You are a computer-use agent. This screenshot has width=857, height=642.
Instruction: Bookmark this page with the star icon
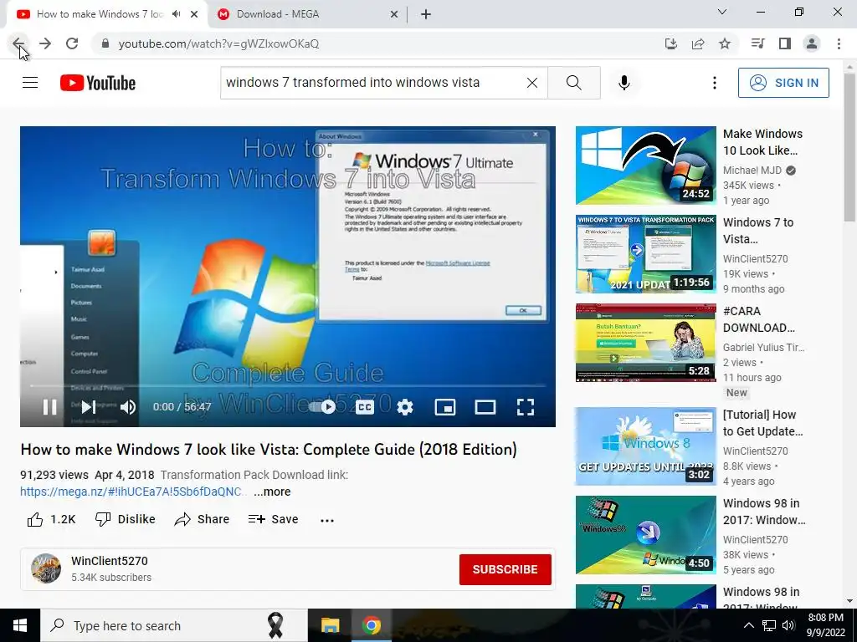[x=725, y=43]
